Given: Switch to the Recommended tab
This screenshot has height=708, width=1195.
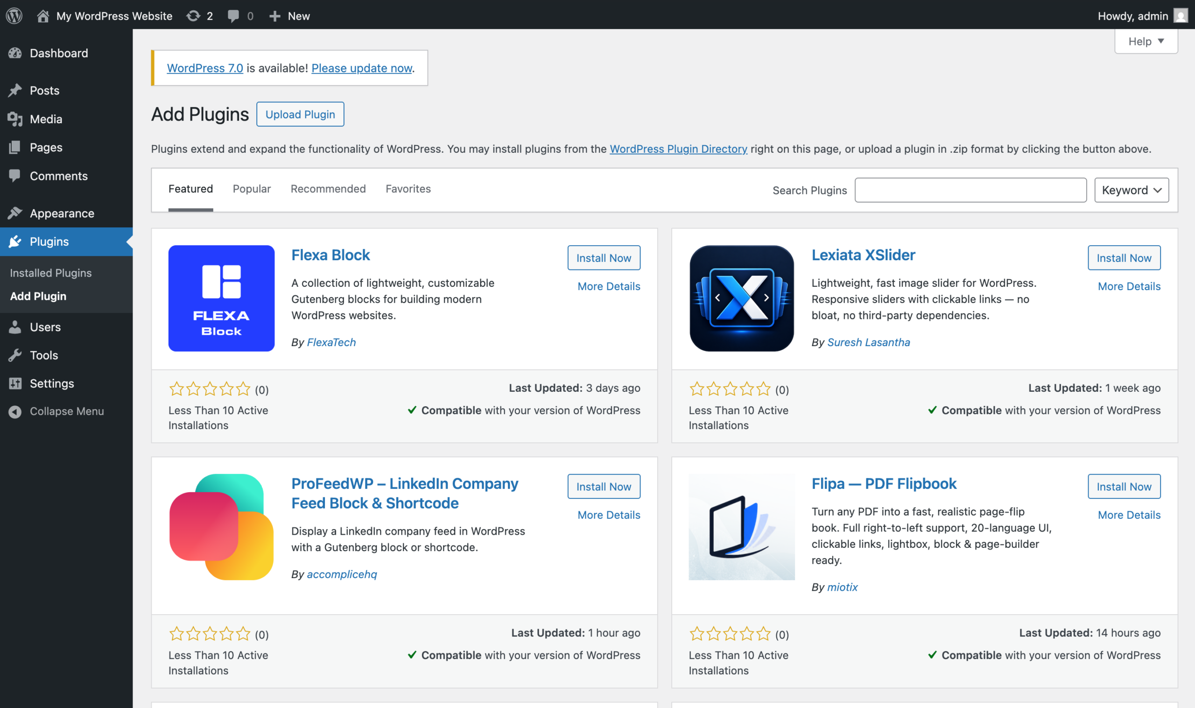Looking at the screenshot, I should [x=328, y=189].
